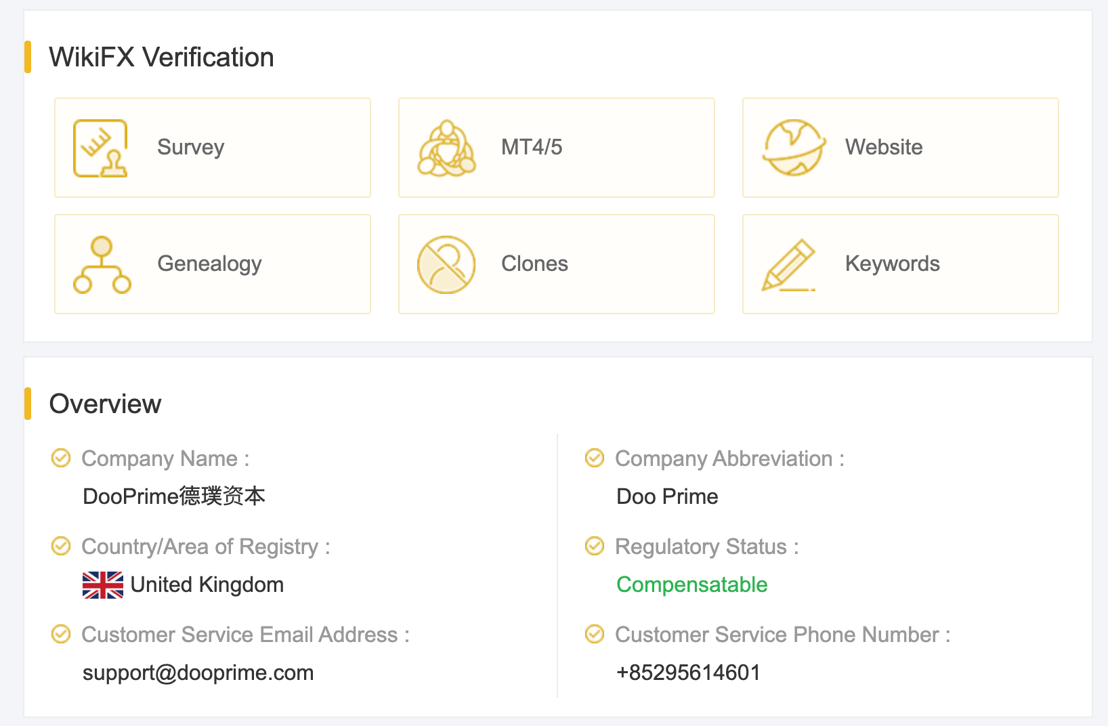The height and width of the screenshot is (726, 1108).
Task: Click the Regulatory Status label
Action: [706, 547]
